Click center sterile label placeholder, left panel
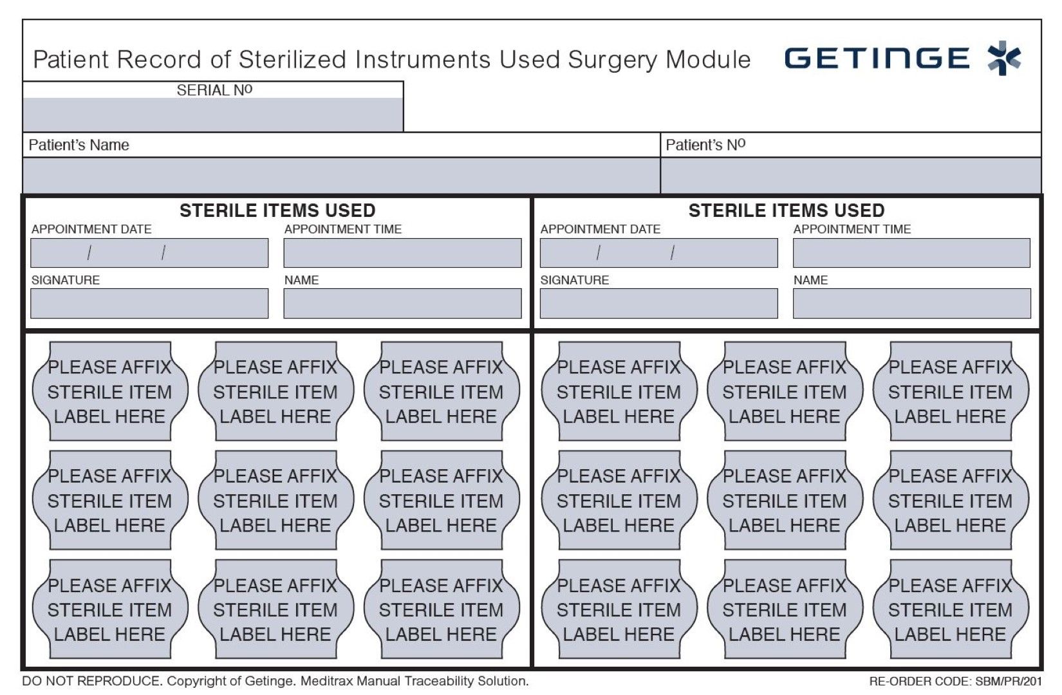This screenshot has height=695, width=1062. (x=275, y=500)
